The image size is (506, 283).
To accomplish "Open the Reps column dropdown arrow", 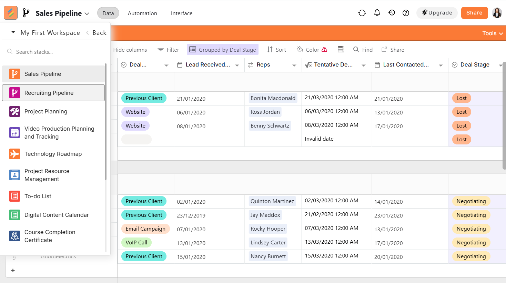I will tap(294, 65).
